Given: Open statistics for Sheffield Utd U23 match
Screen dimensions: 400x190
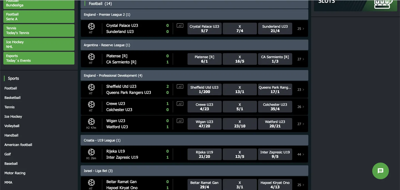Looking at the screenshot, I should 180,86.
